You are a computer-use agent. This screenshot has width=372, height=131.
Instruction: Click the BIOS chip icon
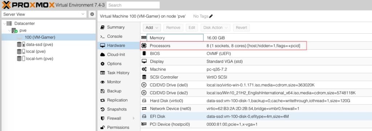(144, 54)
